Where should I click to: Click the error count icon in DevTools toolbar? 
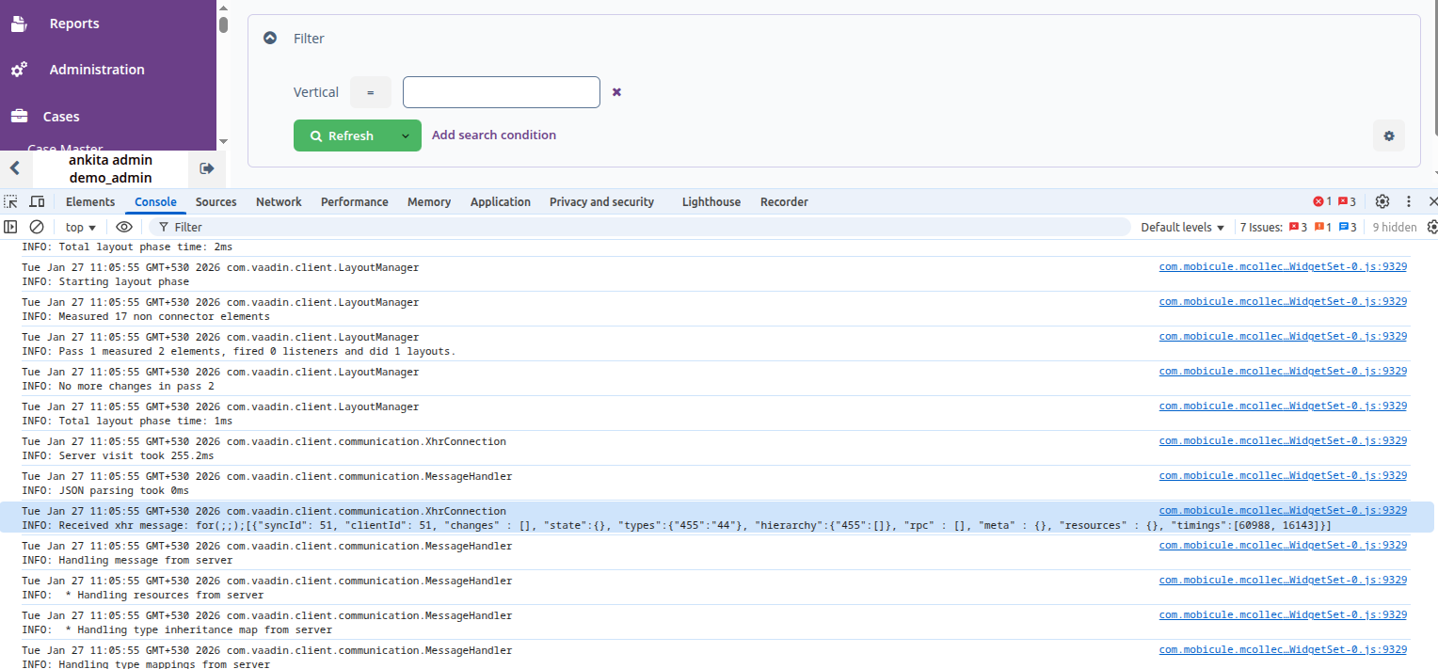pyautogui.click(x=1321, y=200)
